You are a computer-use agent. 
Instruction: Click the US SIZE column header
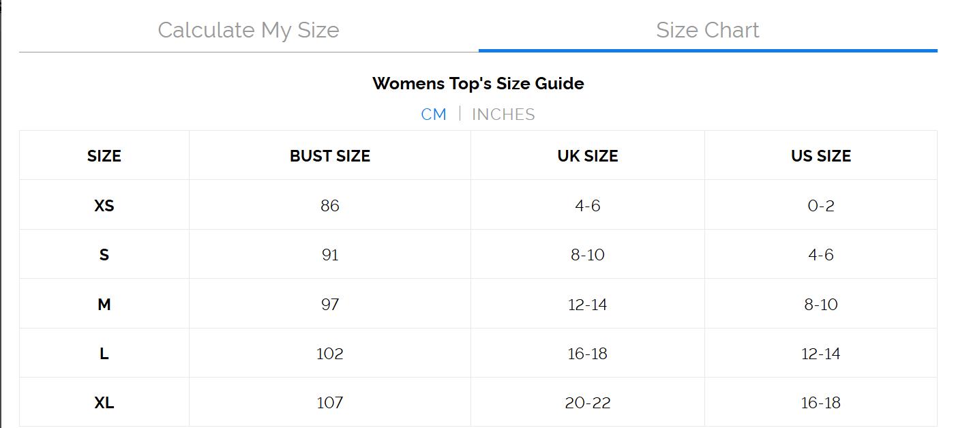[x=820, y=155]
